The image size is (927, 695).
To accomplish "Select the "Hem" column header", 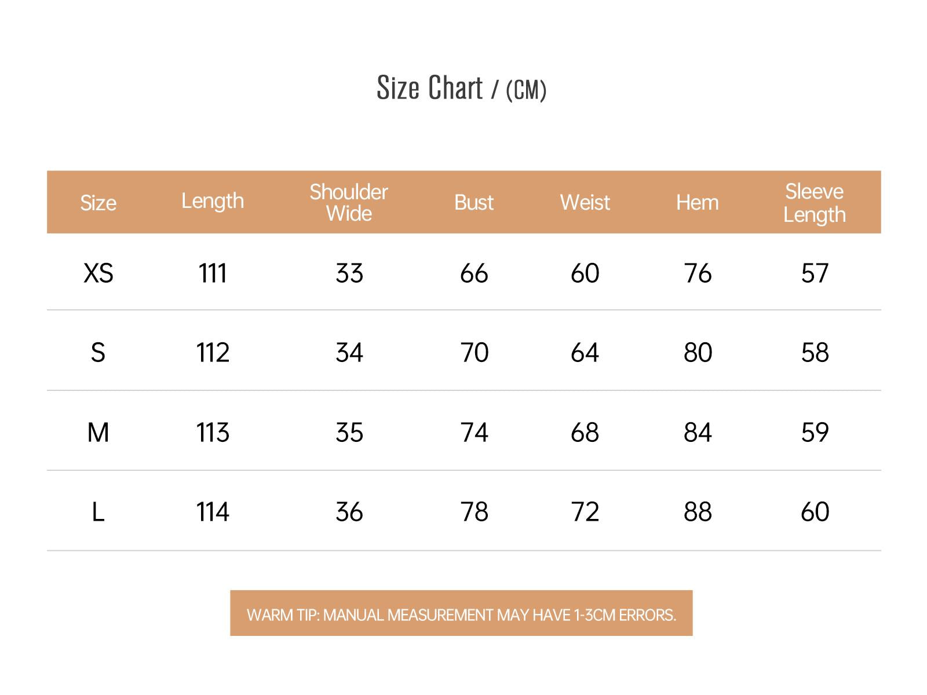I will 697,202.
